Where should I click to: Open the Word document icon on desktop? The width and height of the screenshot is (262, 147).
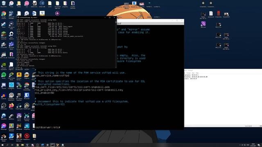coord(34,13)
